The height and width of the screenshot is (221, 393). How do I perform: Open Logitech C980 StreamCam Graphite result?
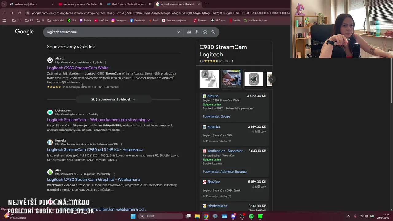click(93, 180)
